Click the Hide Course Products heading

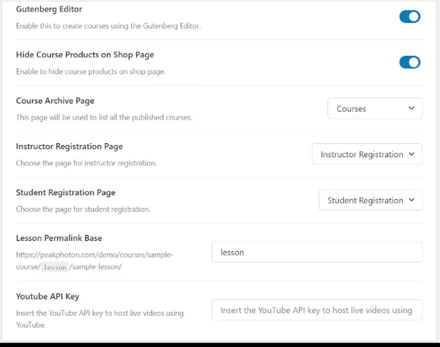85,55
